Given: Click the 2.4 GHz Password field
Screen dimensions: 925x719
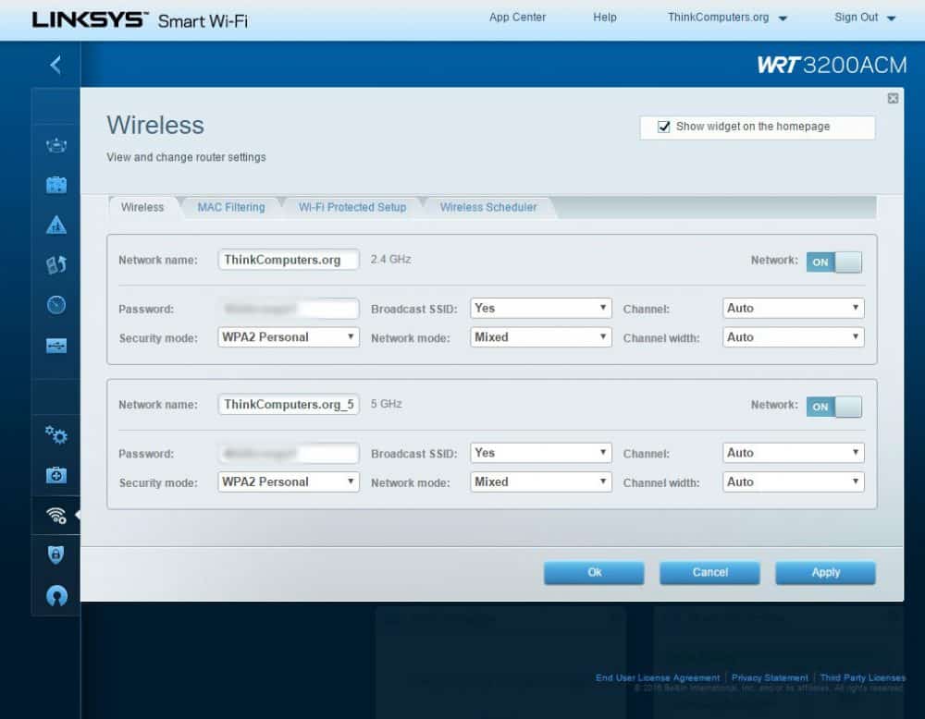Looking at the screenshot, I should click(289, 309).
